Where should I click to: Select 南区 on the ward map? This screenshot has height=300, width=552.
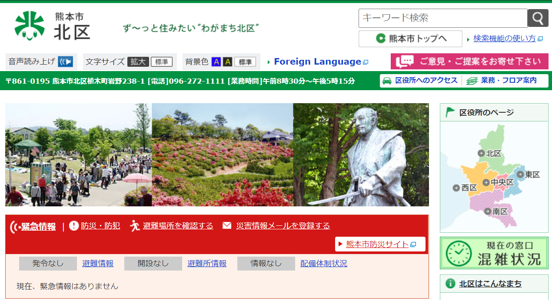coord(496,212)
